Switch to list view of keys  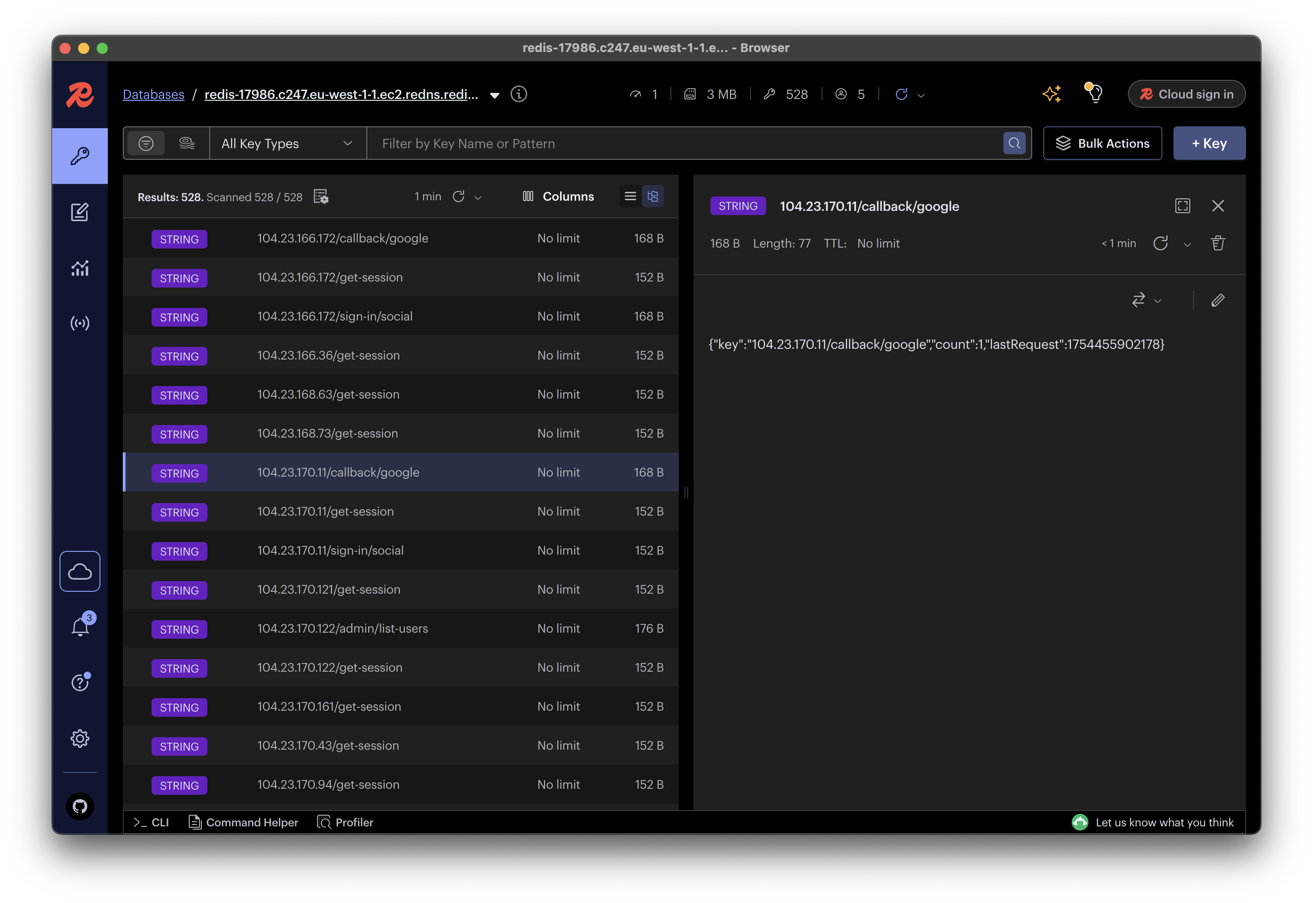click(x=630, y=196)
